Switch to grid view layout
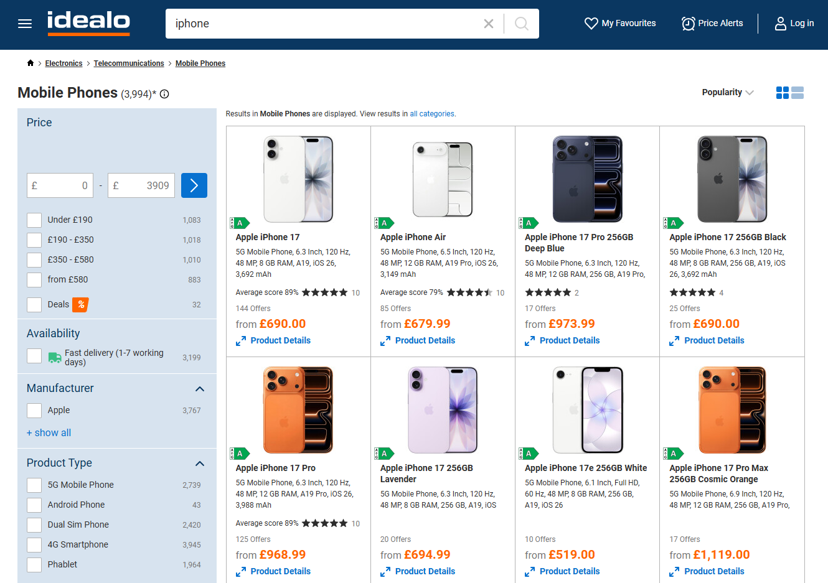The image size is (828, 583). [783, 93]
